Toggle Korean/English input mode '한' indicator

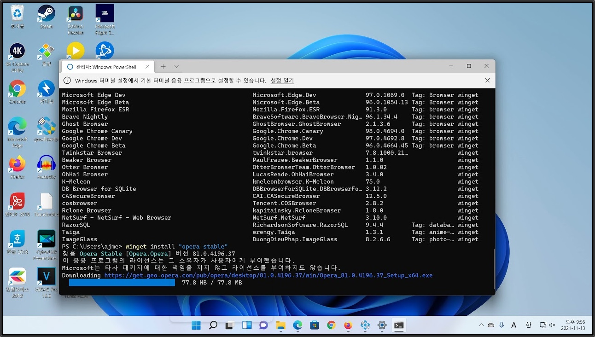point(529,325)
